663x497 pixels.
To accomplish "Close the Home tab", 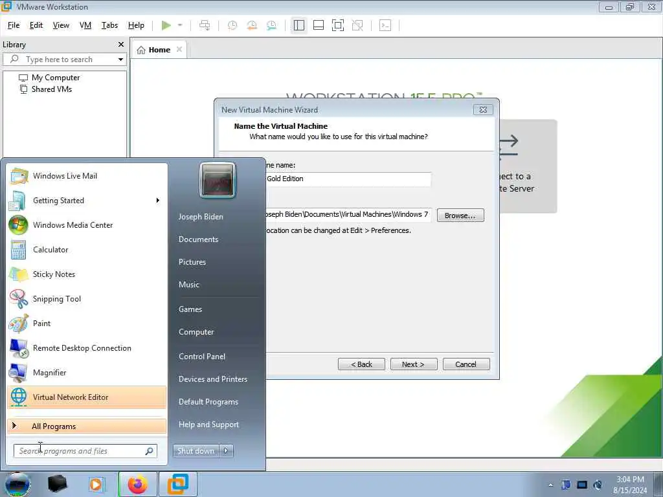I will 179,49.
